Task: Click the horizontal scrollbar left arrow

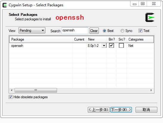Action: (x=12, y=90)
